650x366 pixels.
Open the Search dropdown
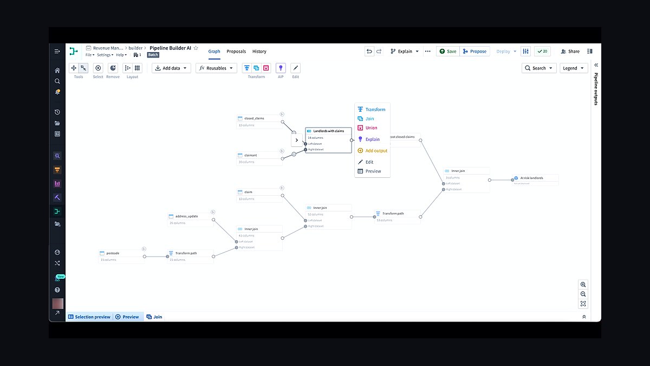pos(539,68)
